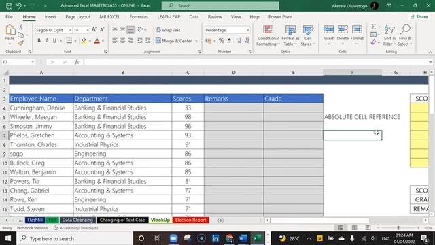This screenshot has width=435, height=245.
Task: Click the decrease decimal icon
Action: [247, 41]
